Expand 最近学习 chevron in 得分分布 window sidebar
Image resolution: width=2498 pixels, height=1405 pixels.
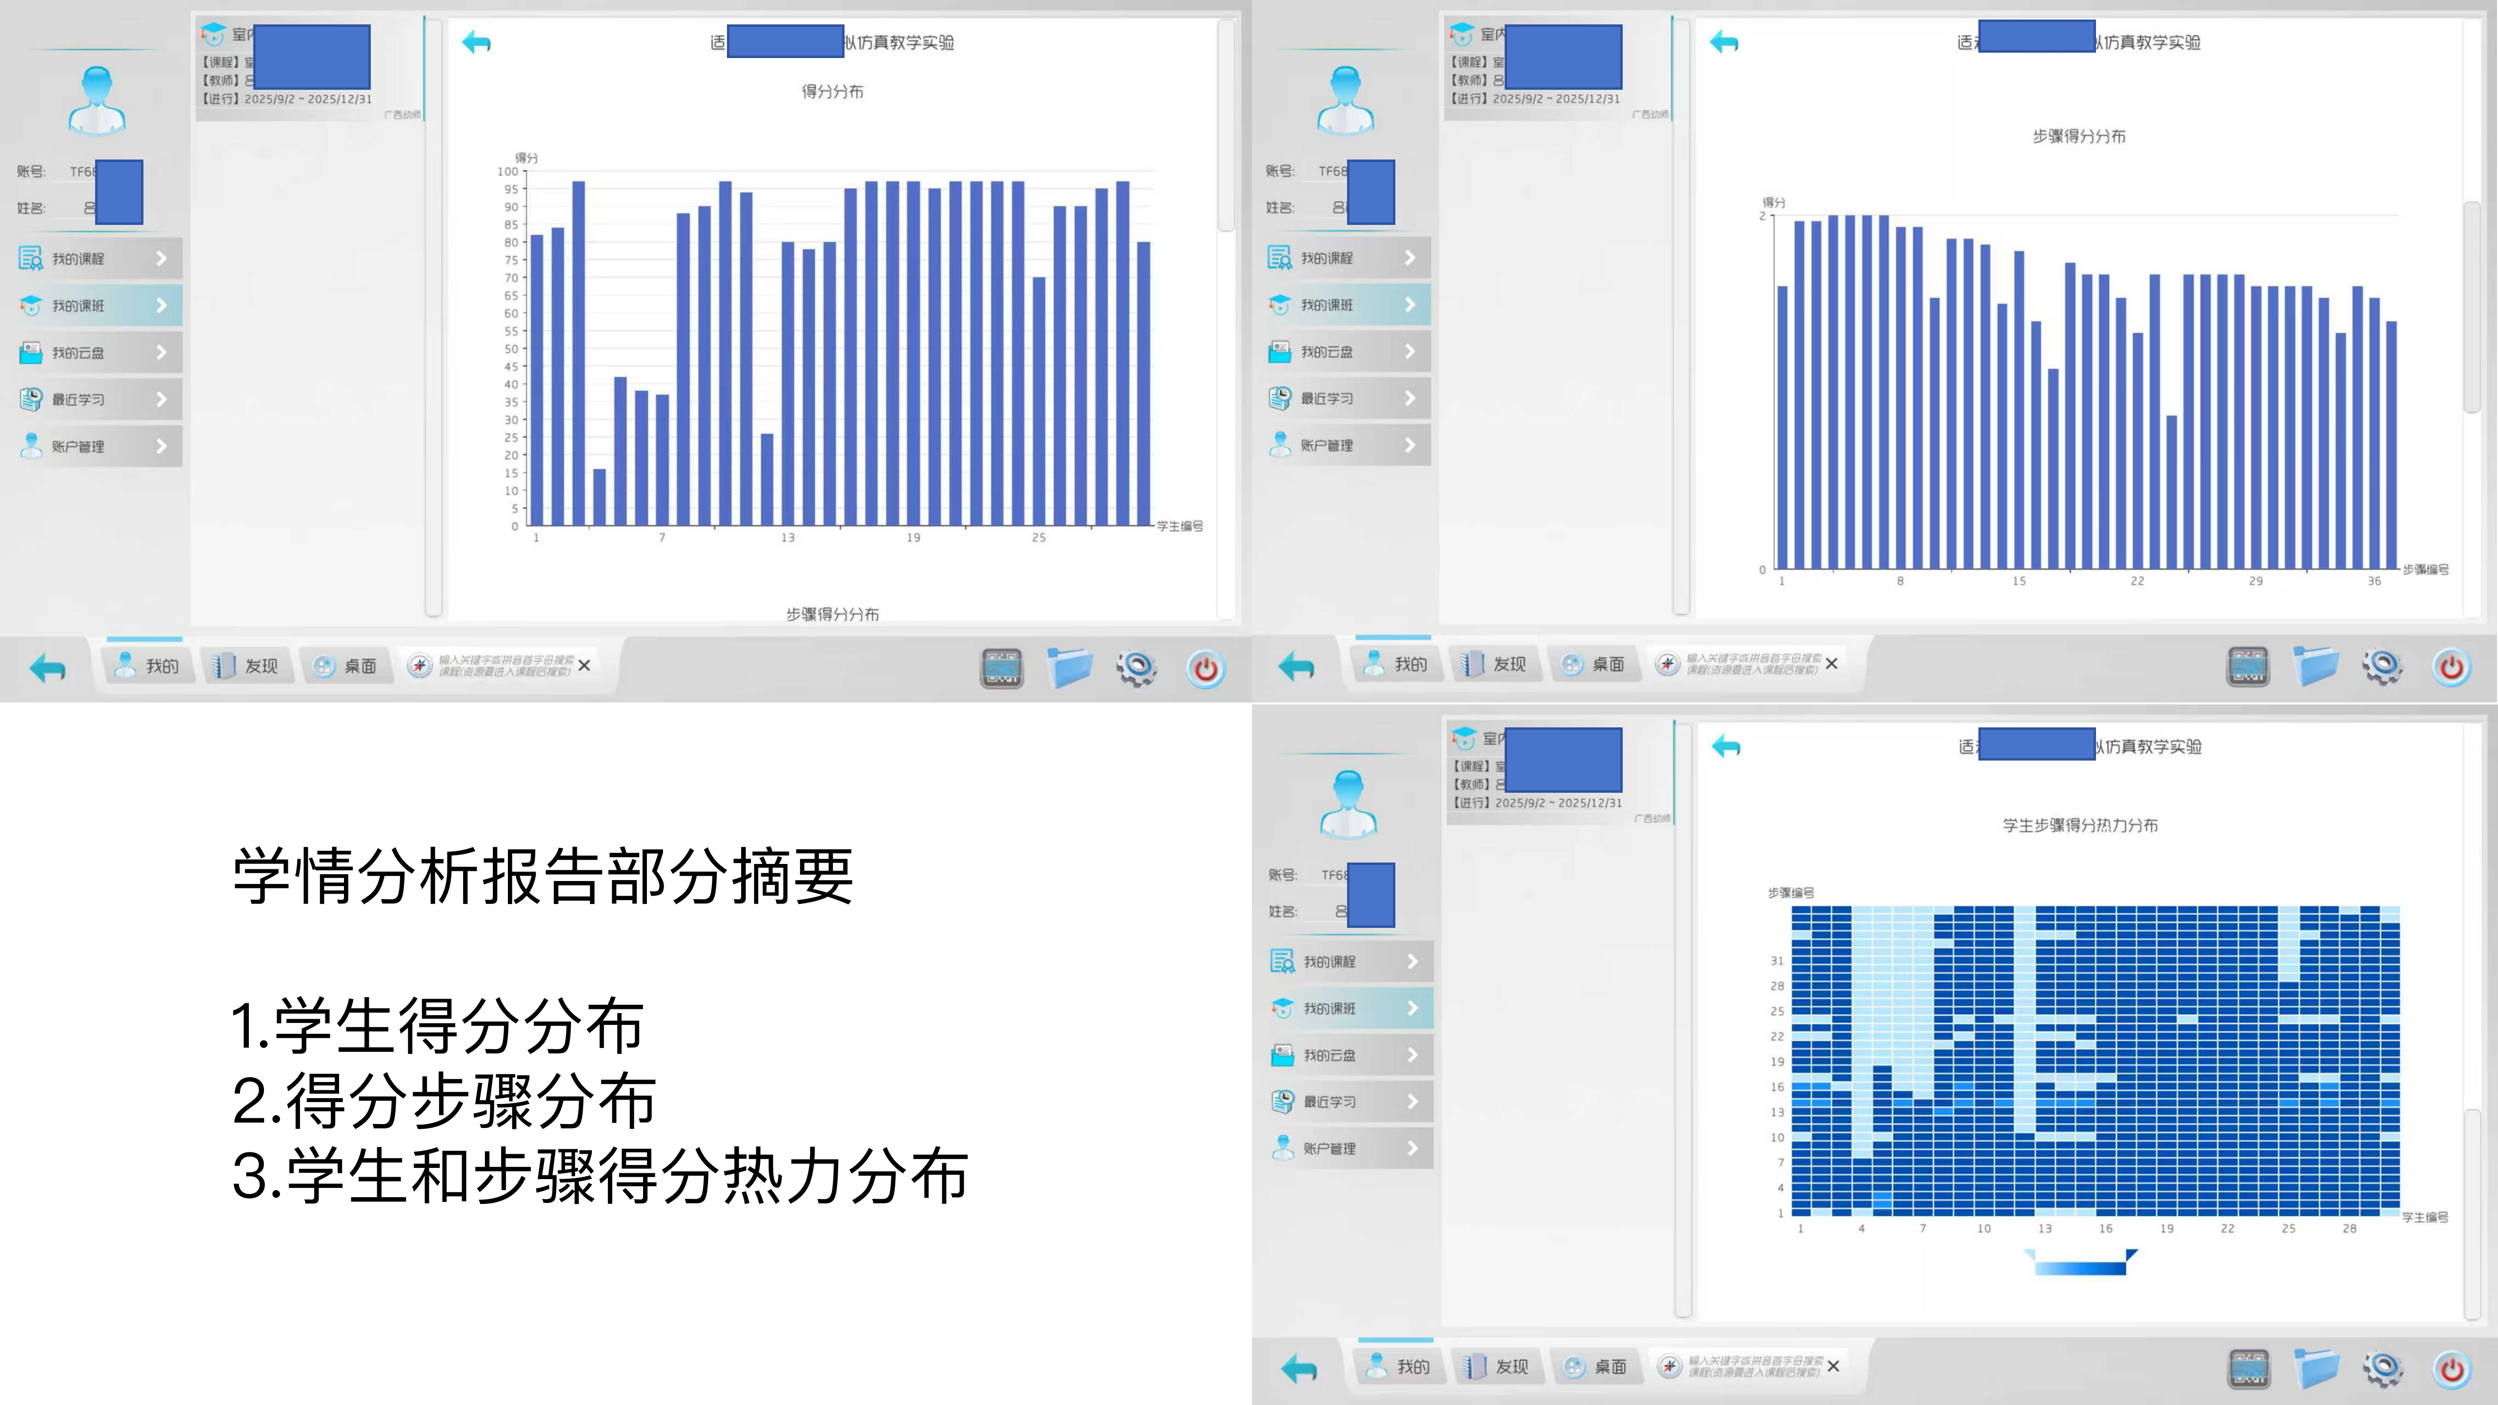click(x=162, y=399)
